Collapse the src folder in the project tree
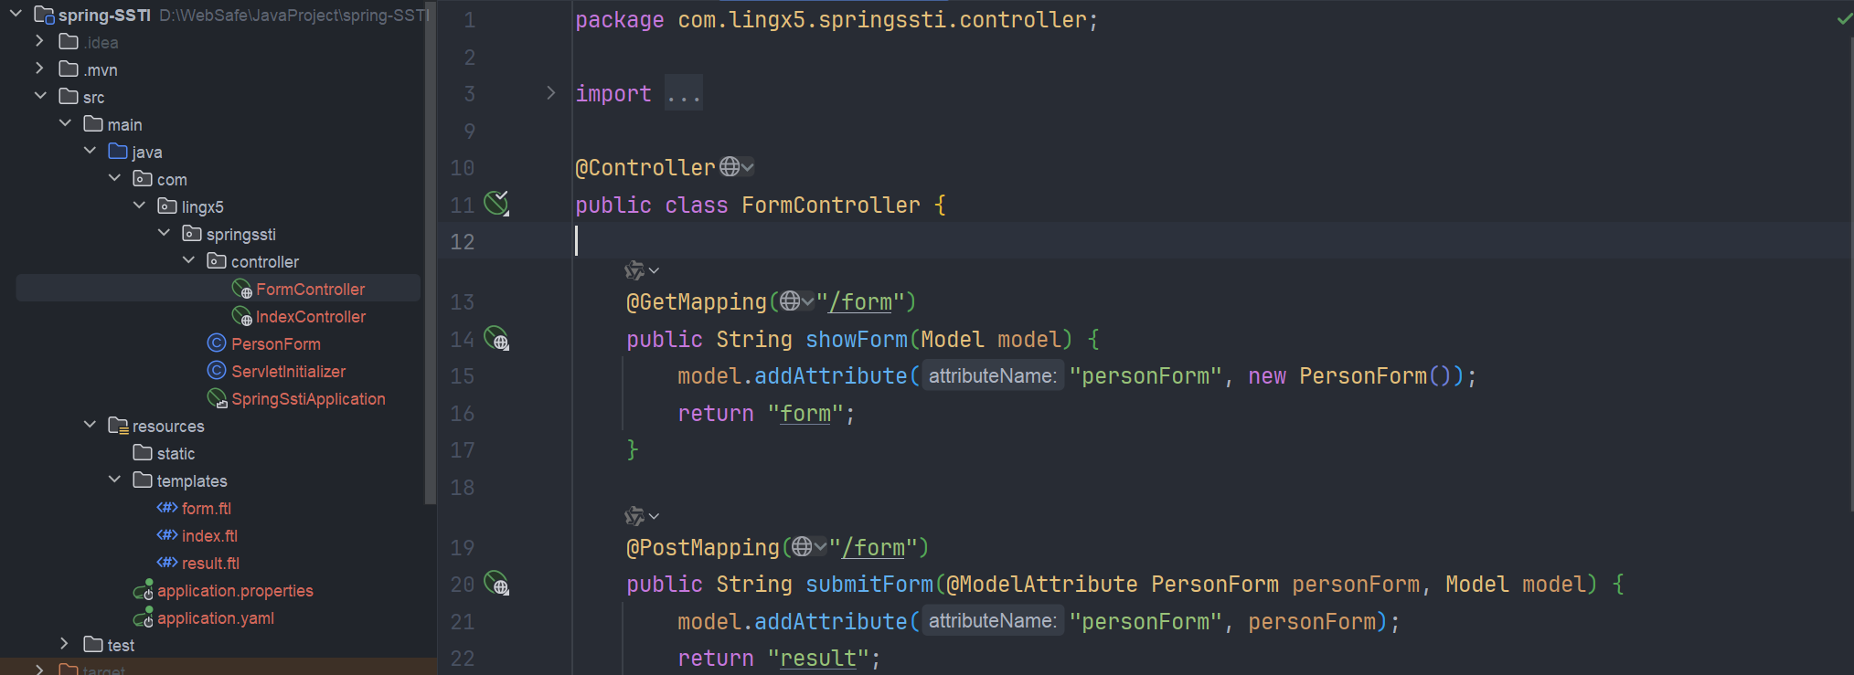The height and width of the screenshot is (675, 1854). pos(40,96)
